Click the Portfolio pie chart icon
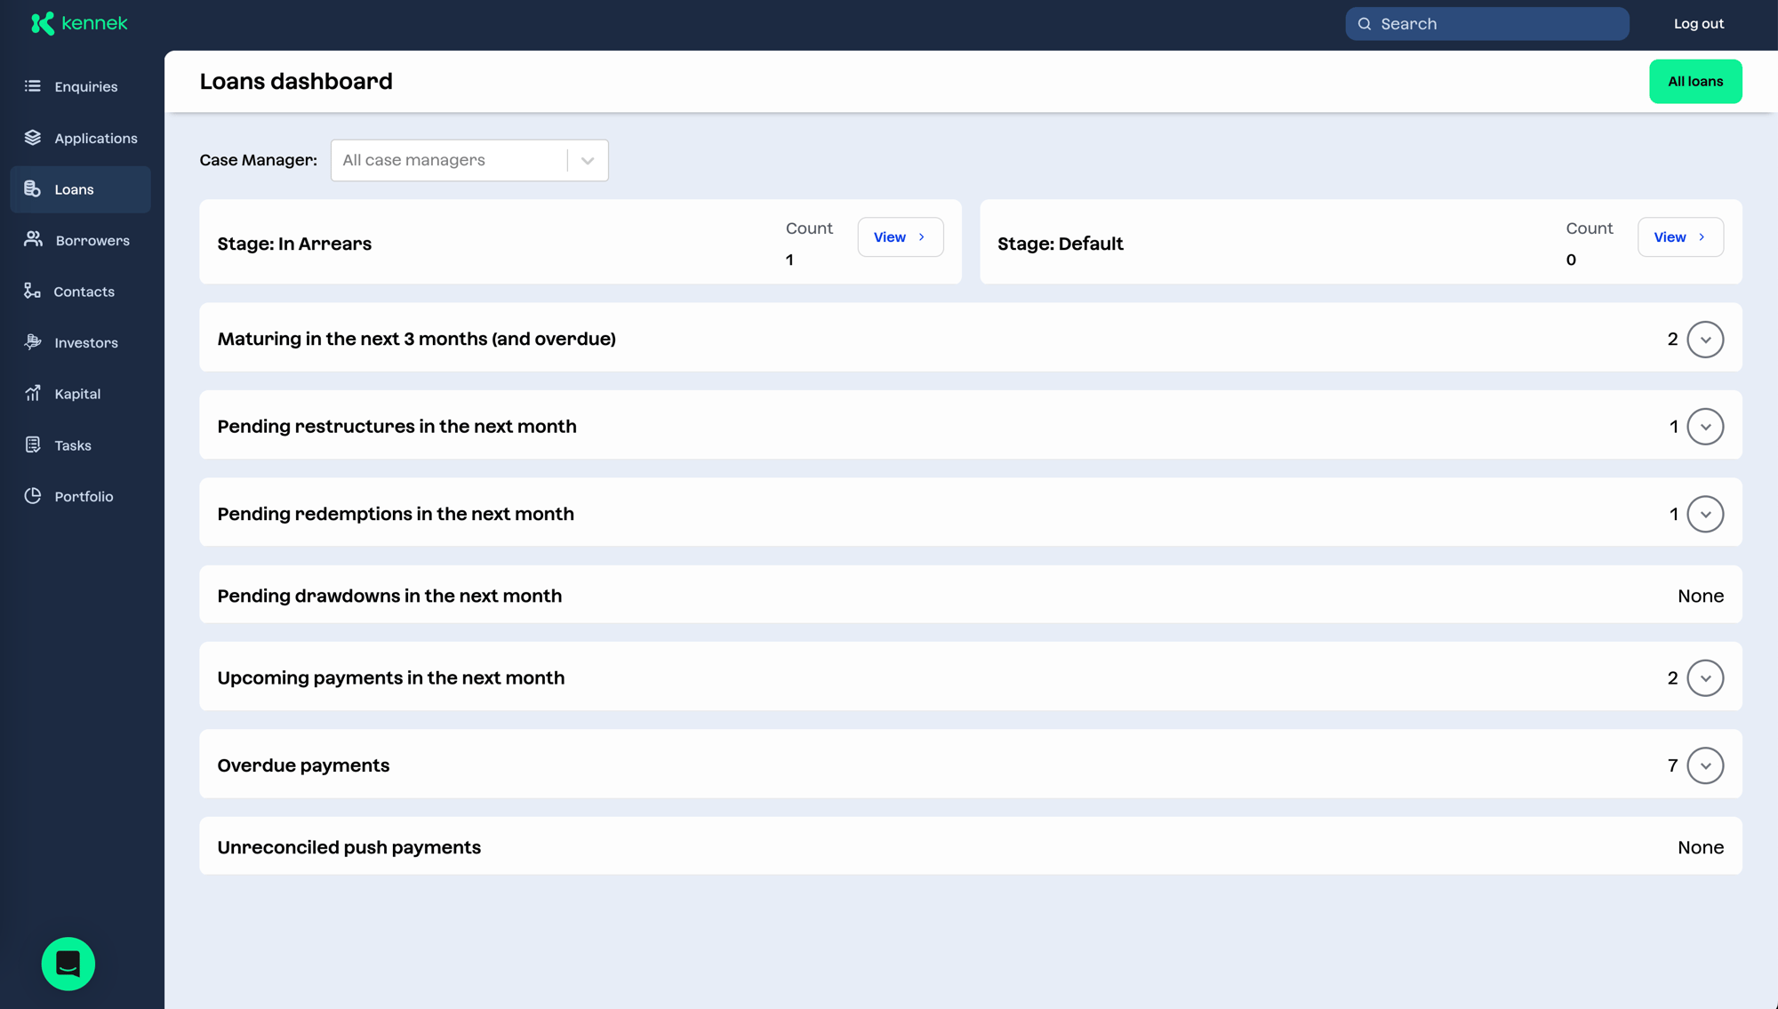The height and width of the screenshot is (1009, 1778). point(33,496)
